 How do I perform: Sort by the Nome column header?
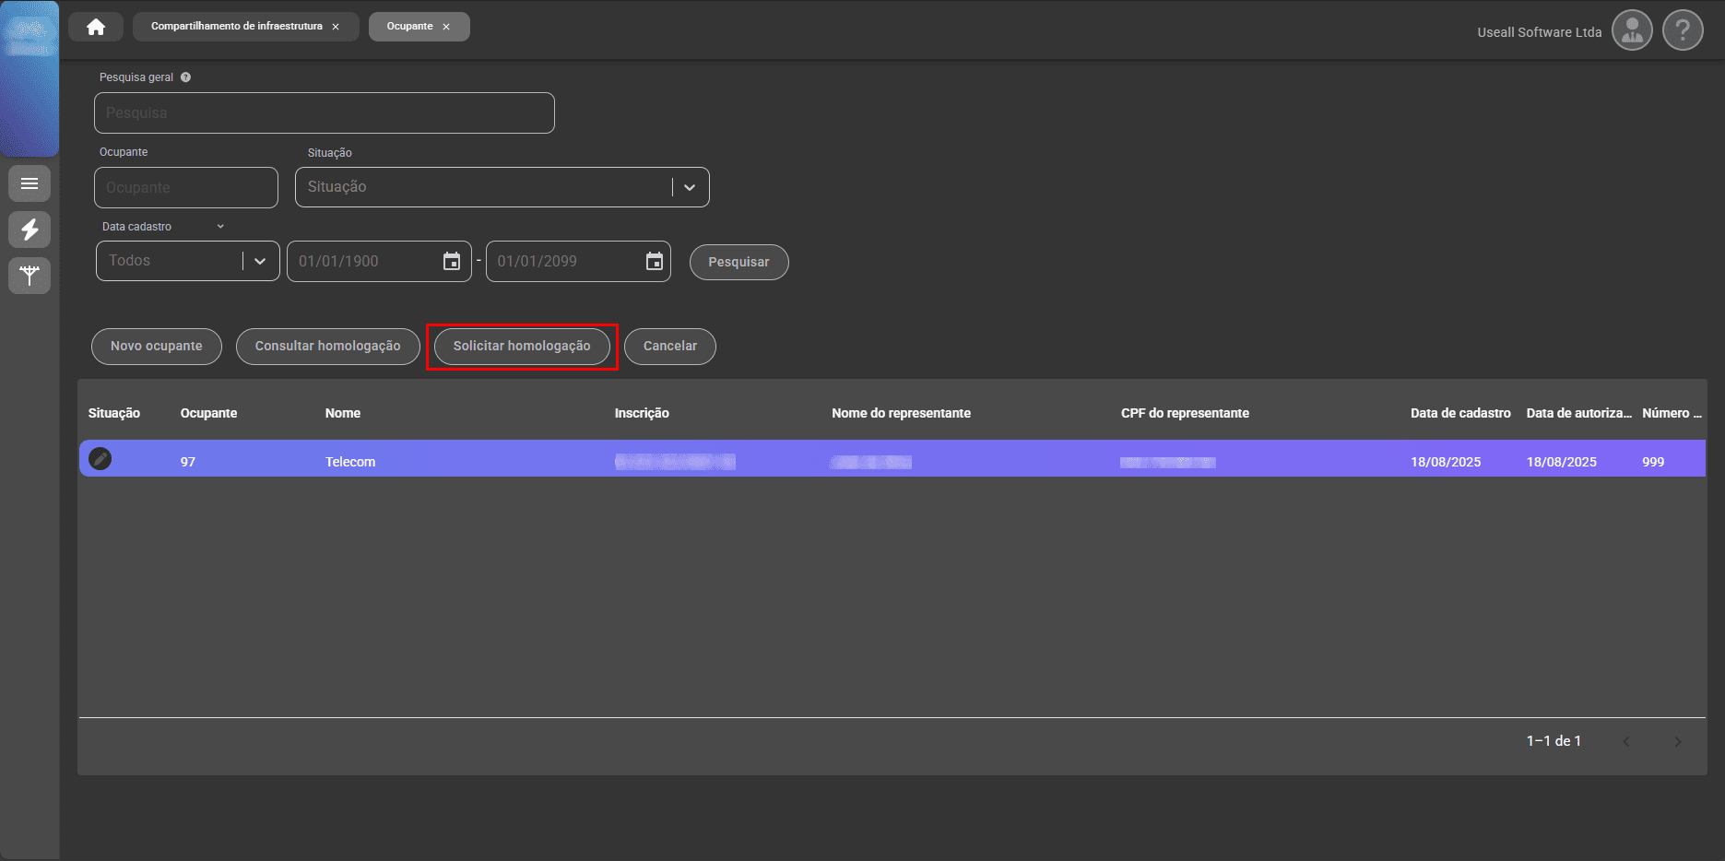coord(343,413)
